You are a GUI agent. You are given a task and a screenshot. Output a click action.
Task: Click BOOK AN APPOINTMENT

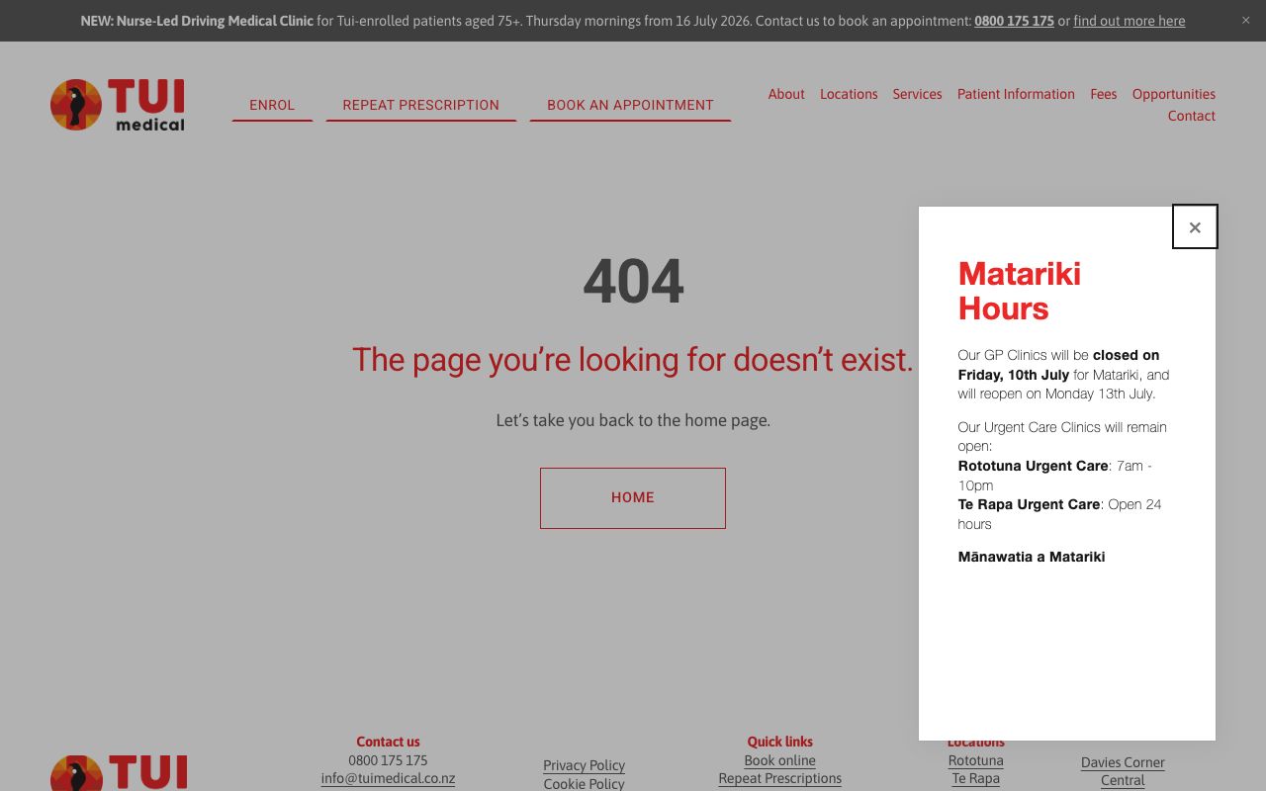click(630, 105)
